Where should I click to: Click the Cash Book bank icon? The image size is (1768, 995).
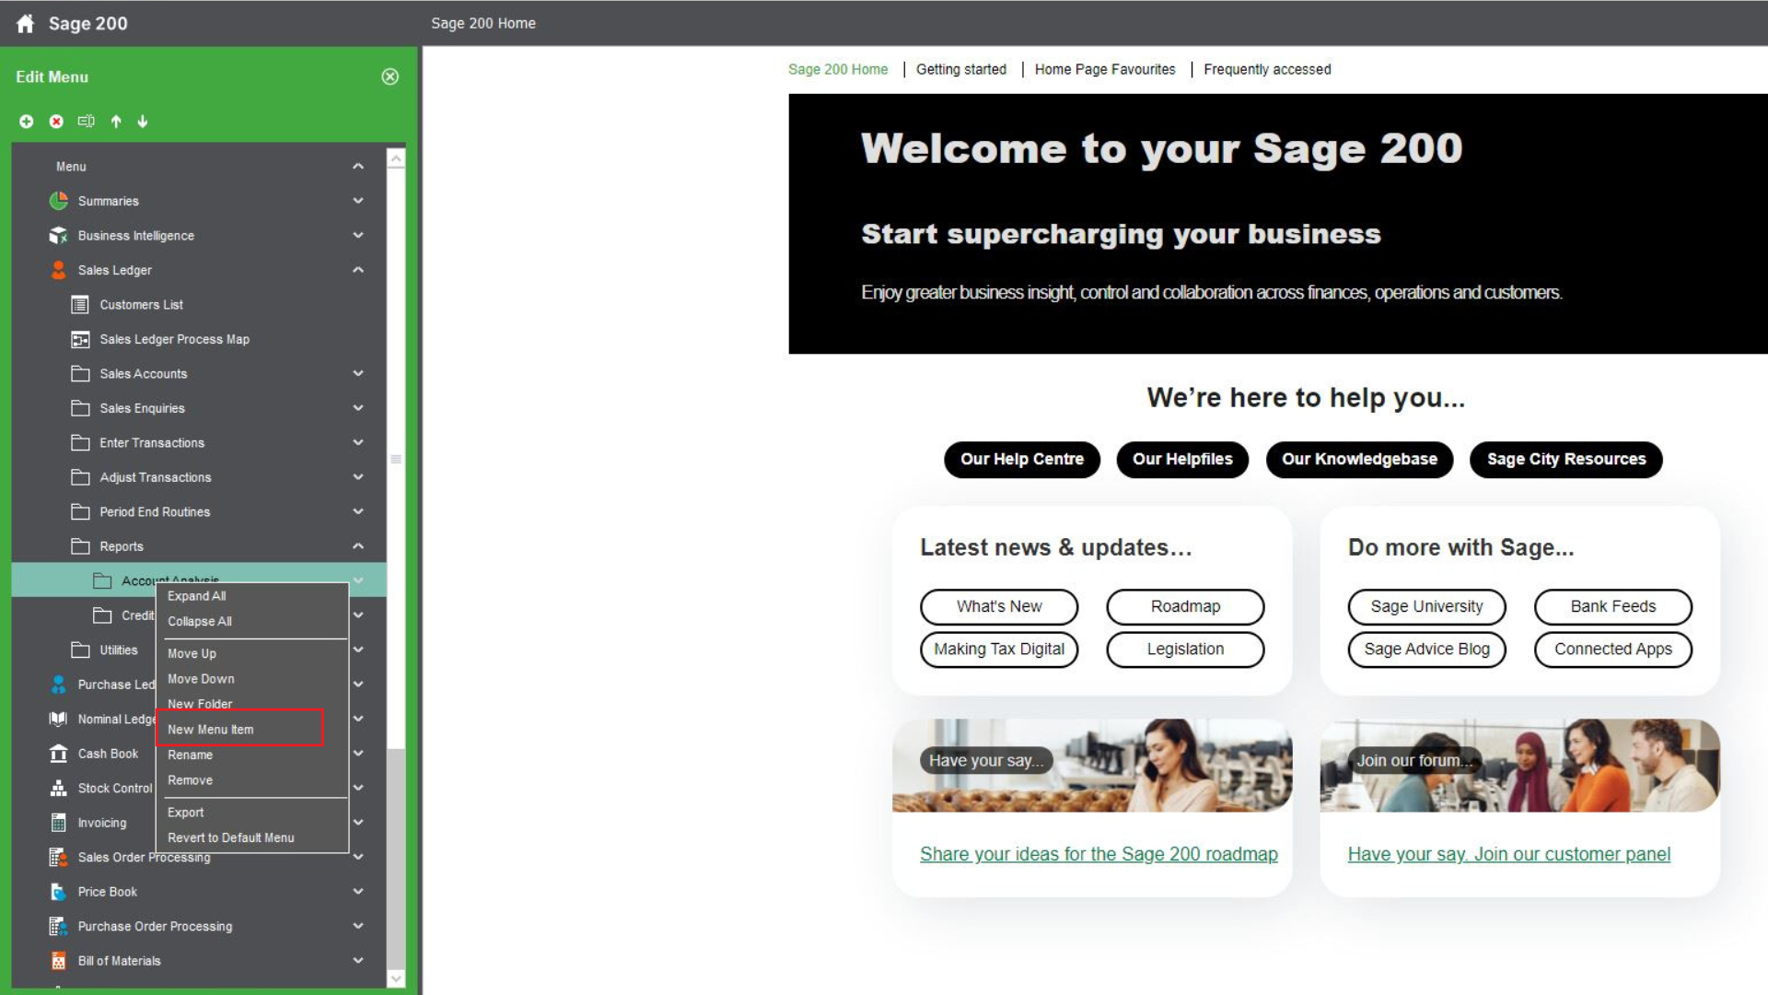[x=58, y=754]
